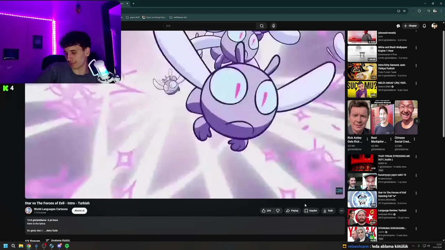
Task: Subscribe with Abone ol button
Action: [79, 210]
